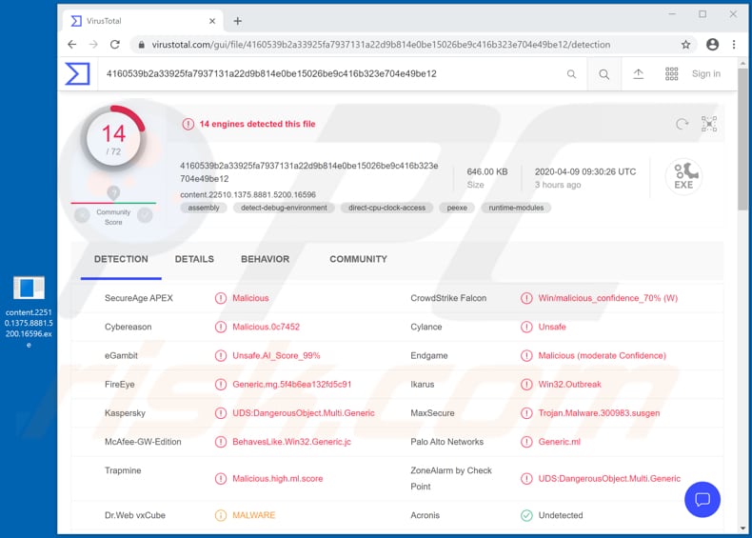The image size is (752, 538).
Task: Click the search magnifier inside the hash field
Action: [571, 74]
